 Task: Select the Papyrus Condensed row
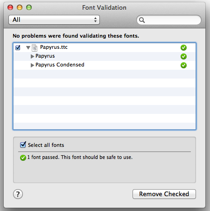point(105,65)
